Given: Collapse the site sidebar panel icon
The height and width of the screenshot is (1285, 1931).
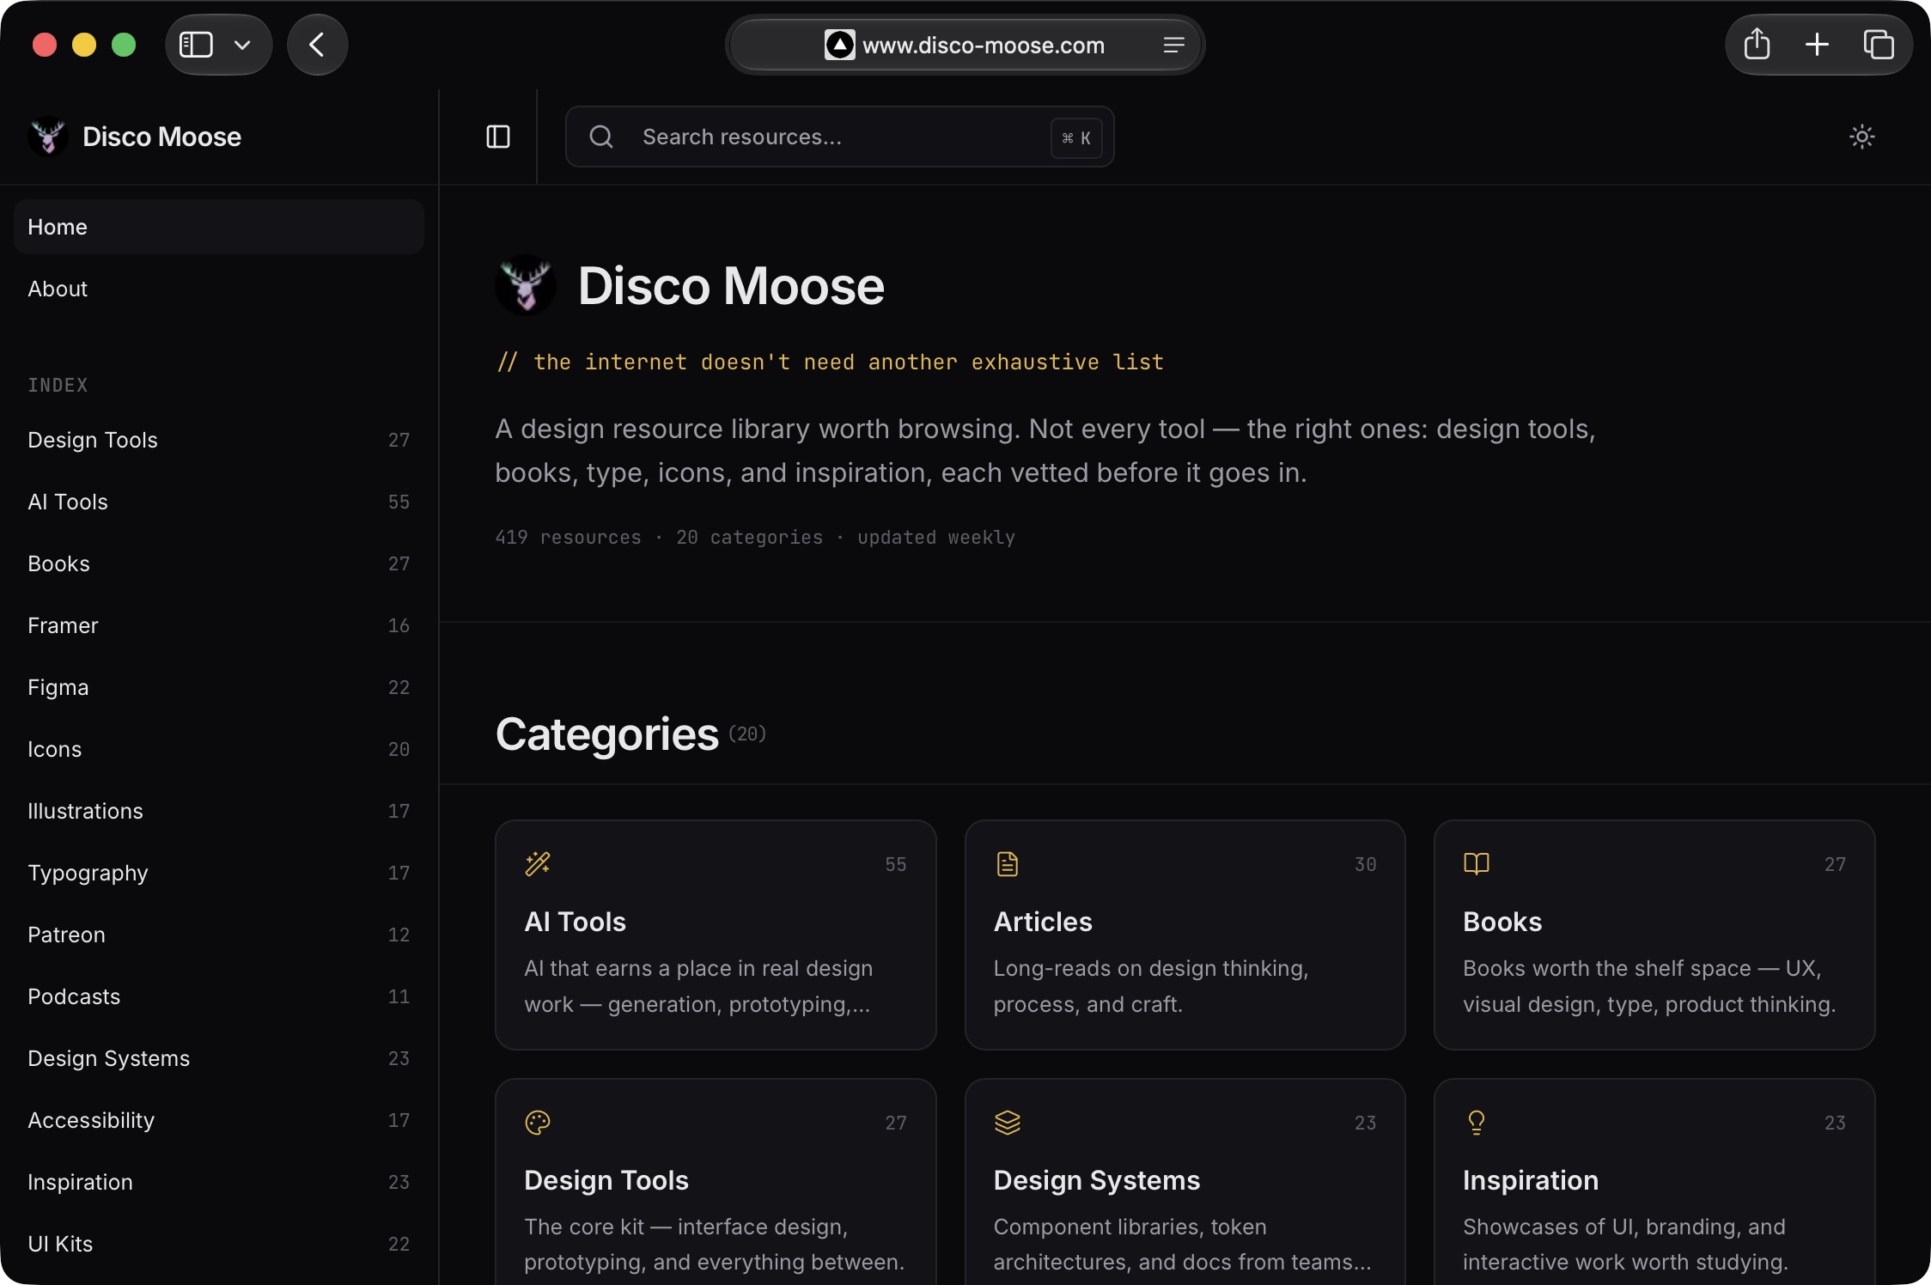Looking at the screenshot, I should pos(498,137).
